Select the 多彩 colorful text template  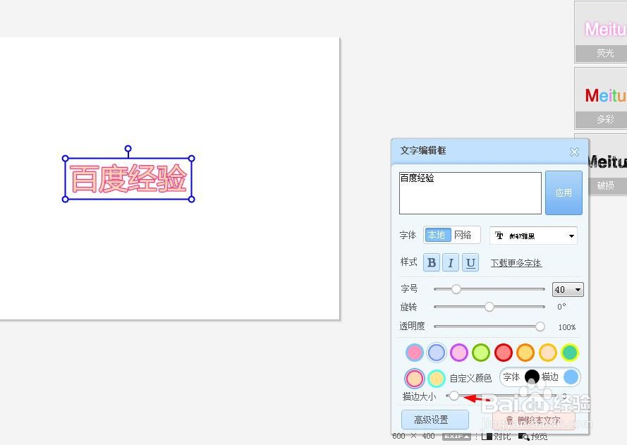601,98
